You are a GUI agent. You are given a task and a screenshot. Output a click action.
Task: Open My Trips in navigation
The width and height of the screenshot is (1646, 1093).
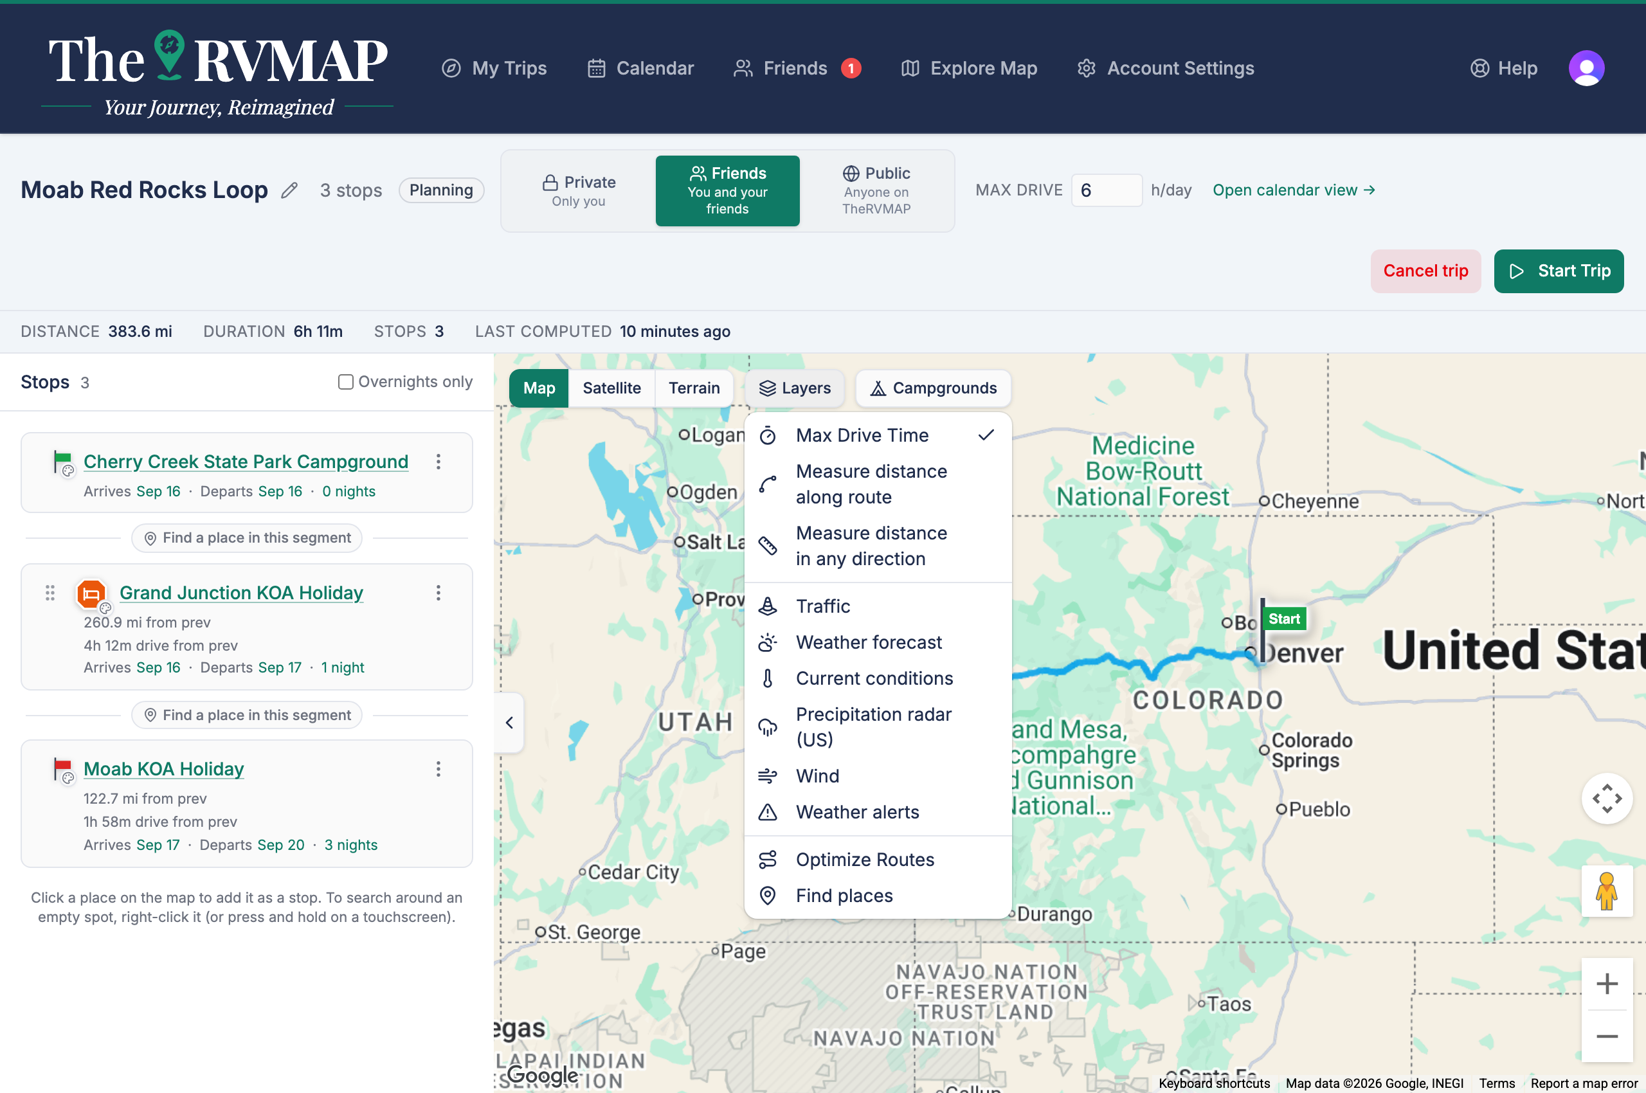tap(494, 68)
